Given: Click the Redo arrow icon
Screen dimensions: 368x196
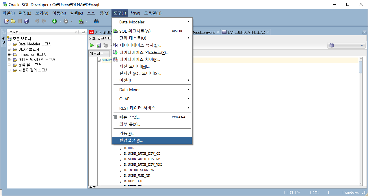Looking at the screenshot, I should point(44,21).
